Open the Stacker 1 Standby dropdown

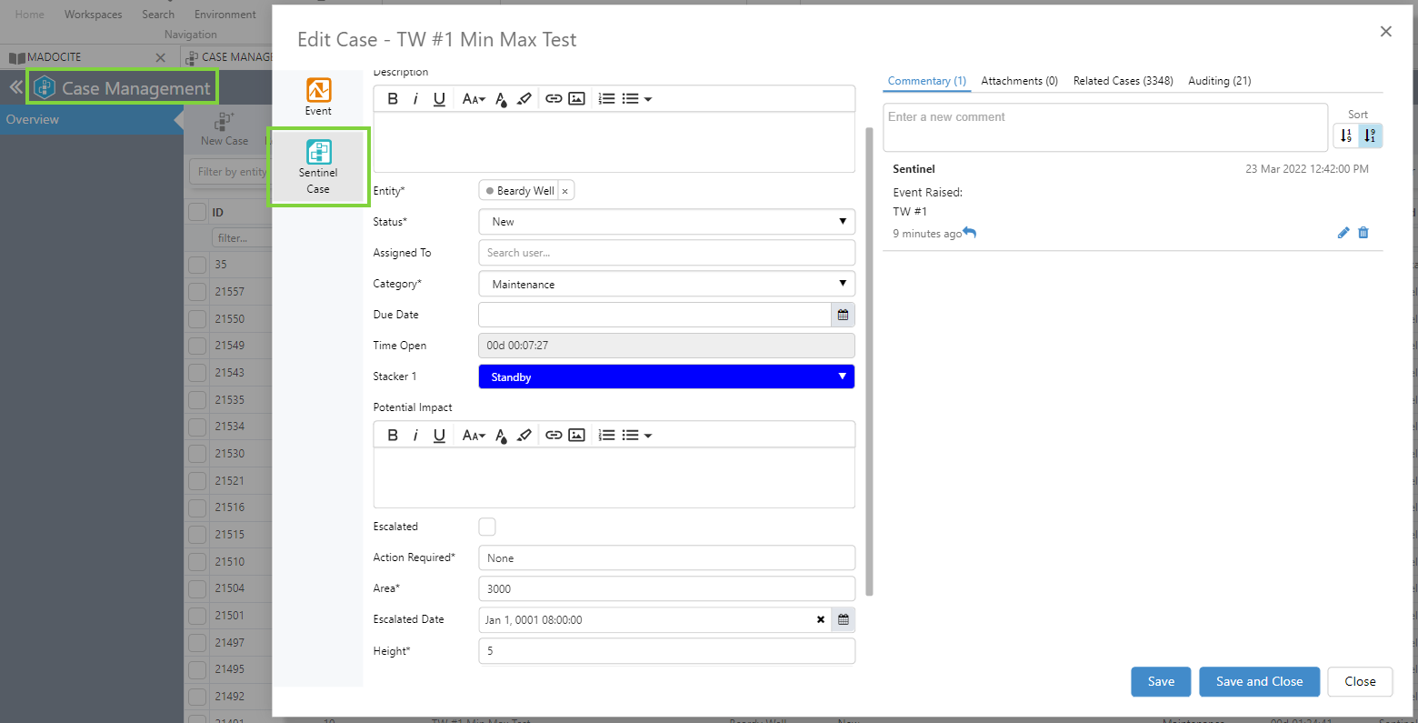[x=666, y=377]
